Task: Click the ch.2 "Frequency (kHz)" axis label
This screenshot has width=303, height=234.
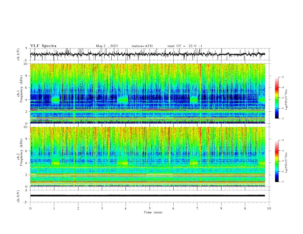Action: [21, 152]
